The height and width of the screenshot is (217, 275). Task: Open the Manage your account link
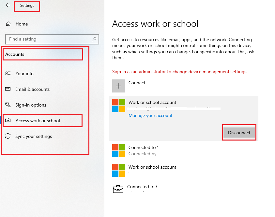pos(150,115)
